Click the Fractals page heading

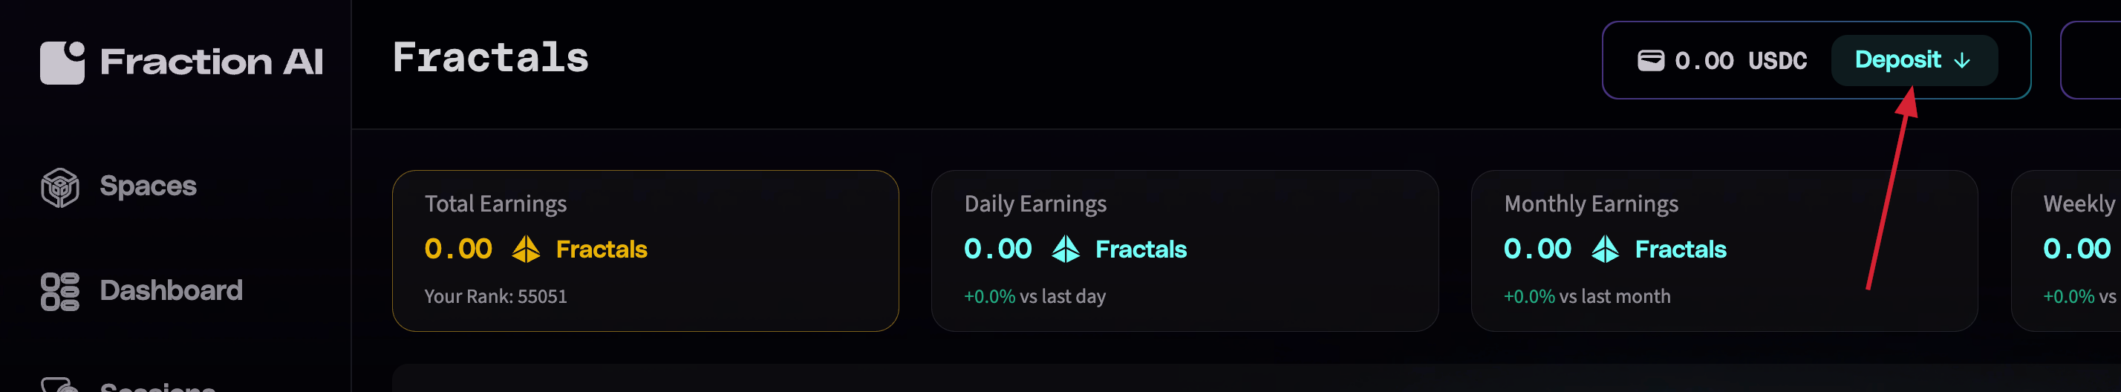pyautogui.click(x=491, y=59)
